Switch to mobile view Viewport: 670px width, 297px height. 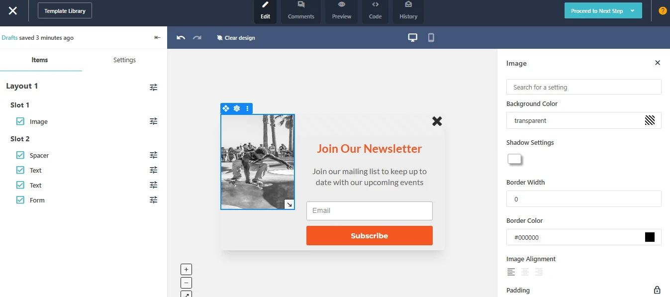click(431, 37)
